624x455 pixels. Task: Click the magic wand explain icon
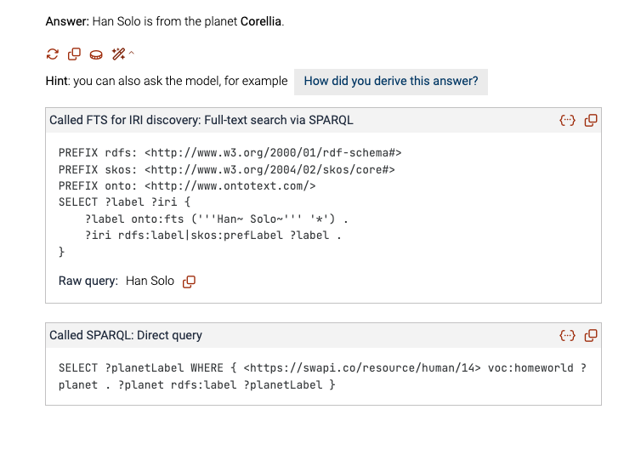click(118, 54)
